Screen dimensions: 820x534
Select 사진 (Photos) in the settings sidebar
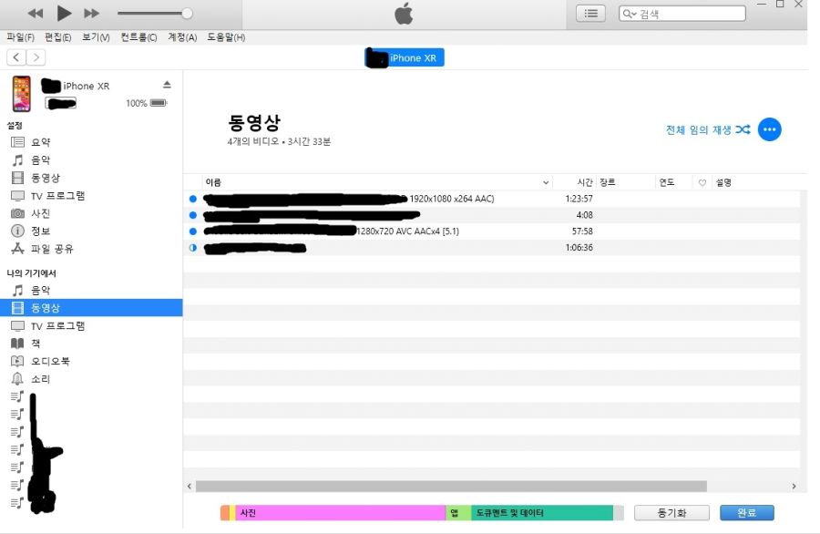coord(40,213)
